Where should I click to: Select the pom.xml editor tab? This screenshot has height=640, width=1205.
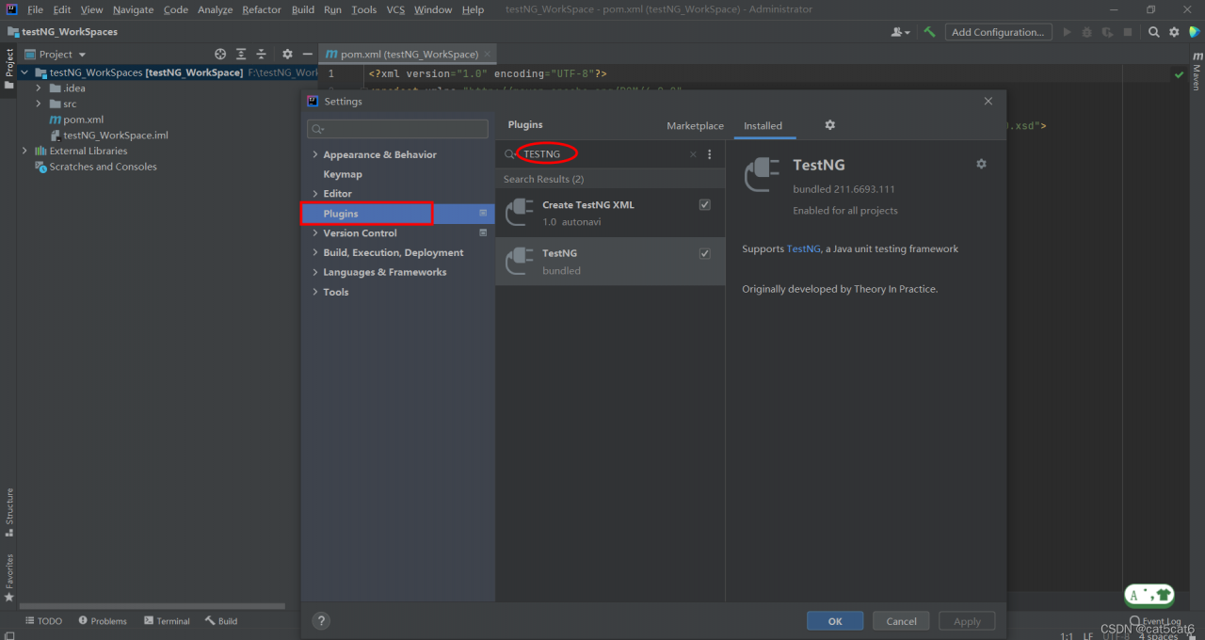pyautogui.click(x=409, y=55)
